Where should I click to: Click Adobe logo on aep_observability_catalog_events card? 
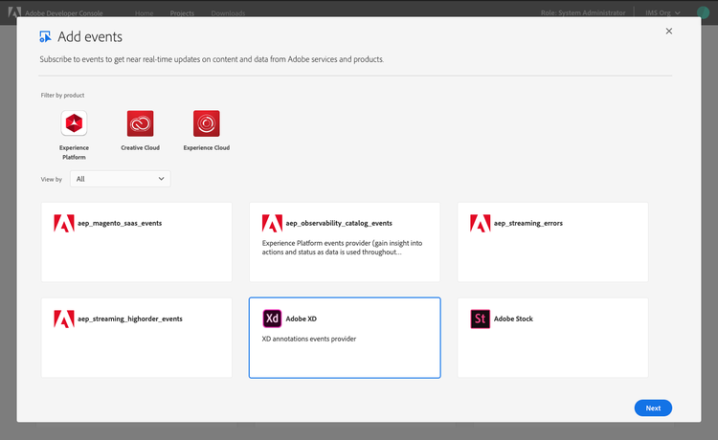coord(272,223)
